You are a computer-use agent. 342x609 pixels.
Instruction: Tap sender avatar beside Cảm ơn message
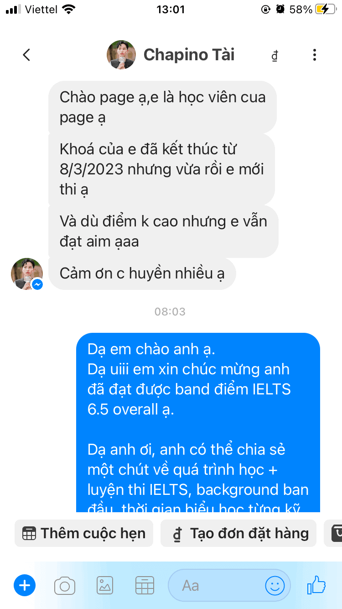coord(27,274)
